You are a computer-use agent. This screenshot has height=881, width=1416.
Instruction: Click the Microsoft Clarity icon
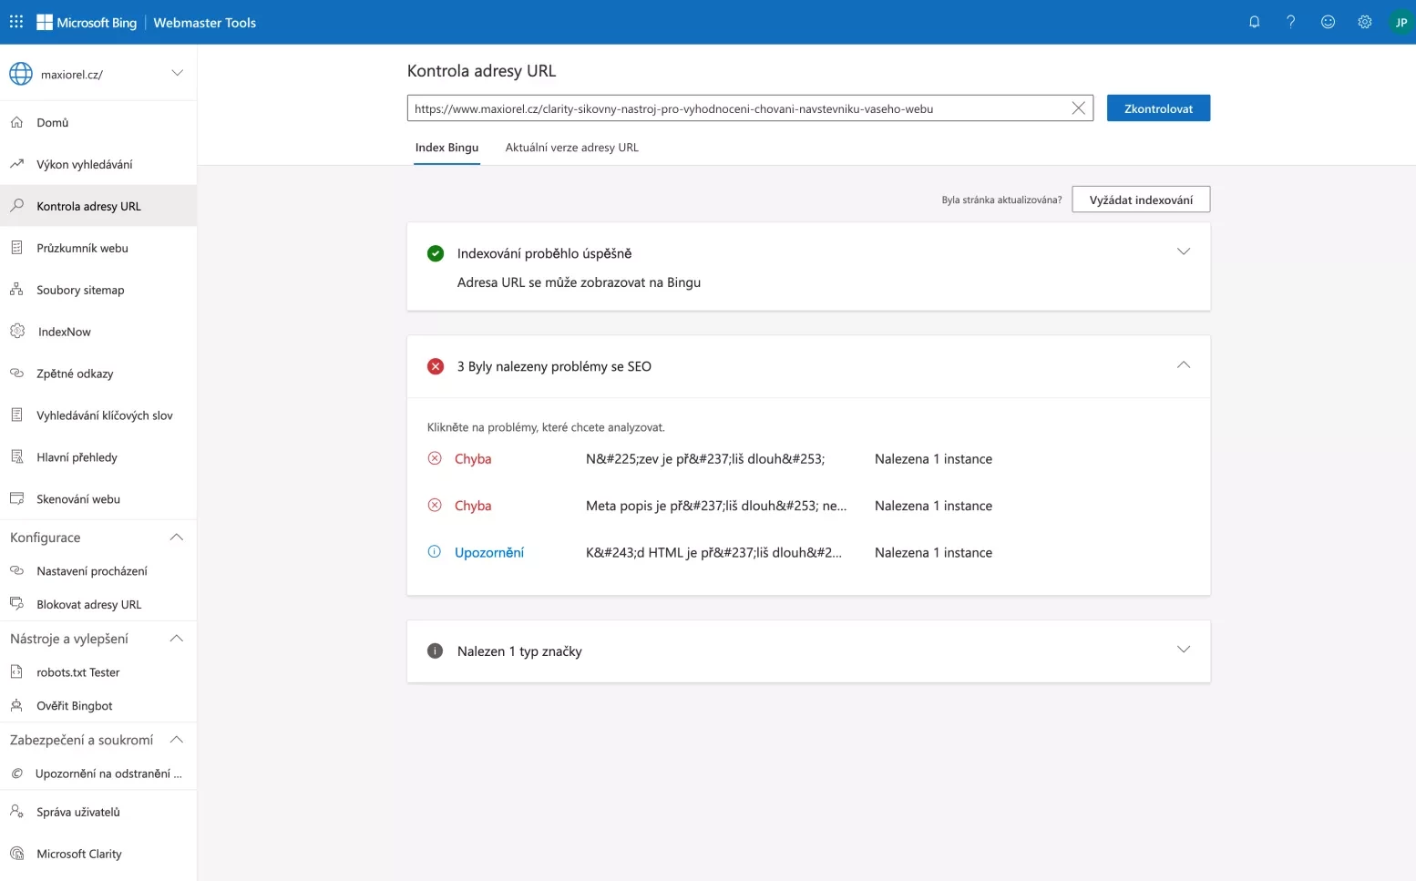pyautogui.click(x=16, y=854)
